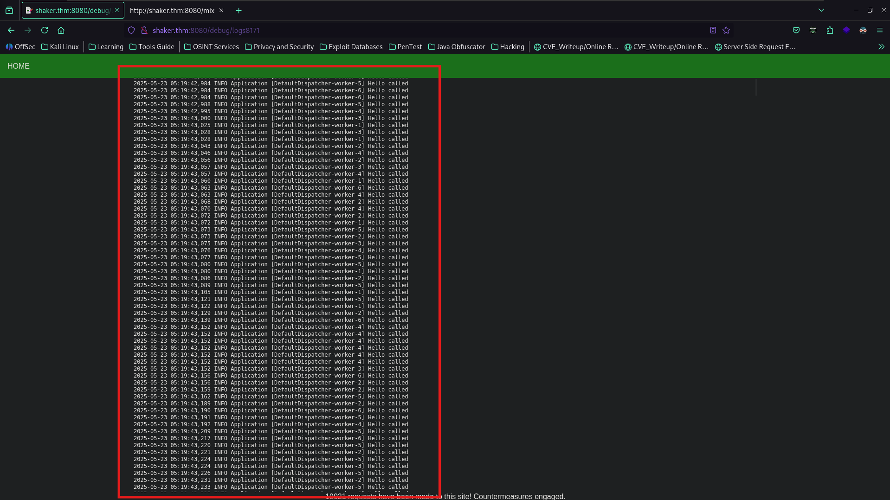
Task: Reload the current page
Action: 45,30
